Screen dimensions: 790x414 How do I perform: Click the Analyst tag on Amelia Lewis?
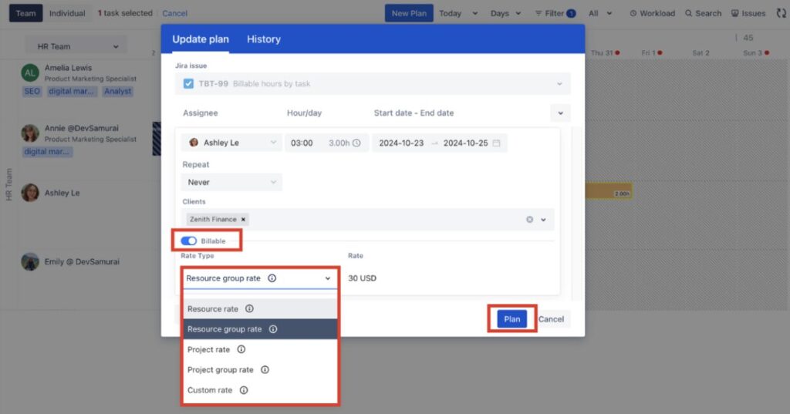point(117,91)
